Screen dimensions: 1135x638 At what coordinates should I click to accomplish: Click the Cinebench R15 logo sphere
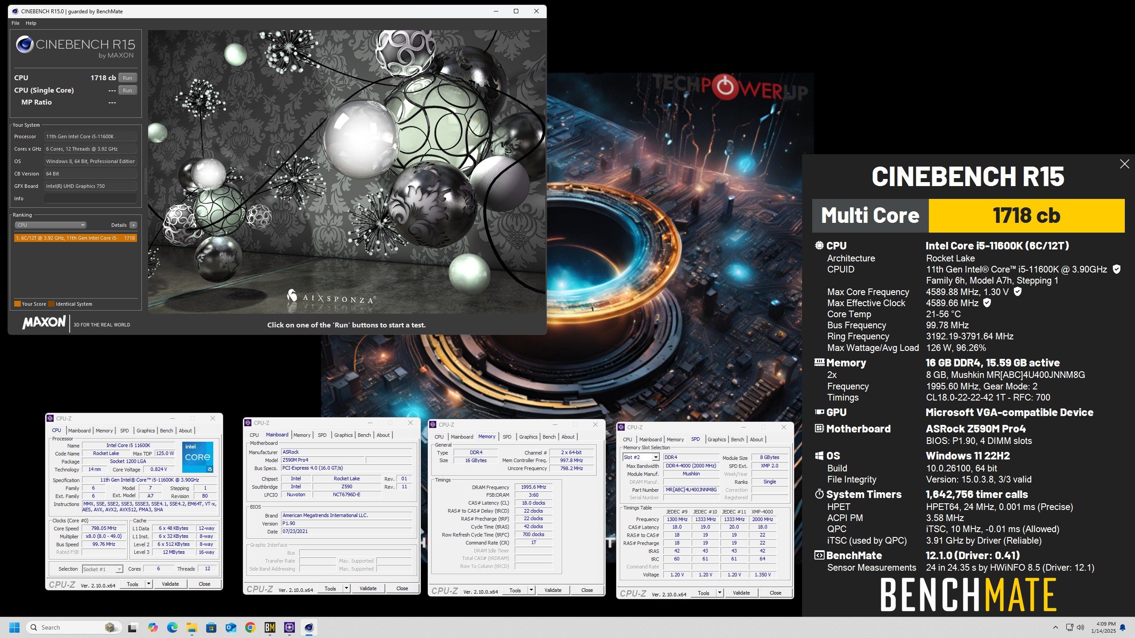pos(25,44)
